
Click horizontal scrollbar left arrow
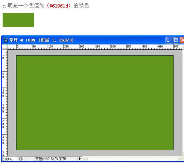85,159
